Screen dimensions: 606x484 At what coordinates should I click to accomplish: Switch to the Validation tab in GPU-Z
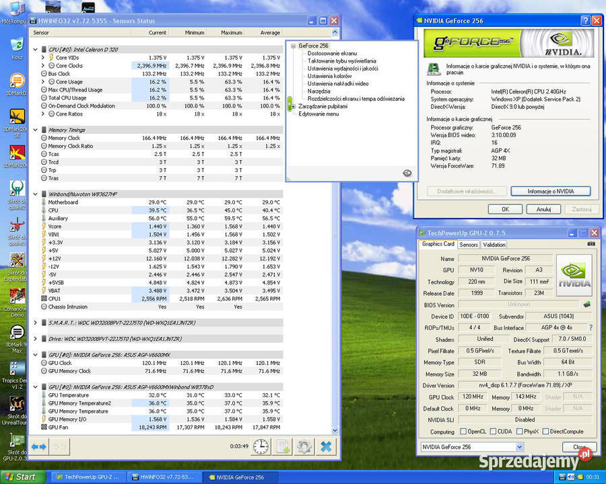[494, 244]
